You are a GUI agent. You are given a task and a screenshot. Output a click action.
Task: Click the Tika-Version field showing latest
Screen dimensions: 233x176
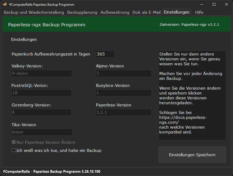42,132
